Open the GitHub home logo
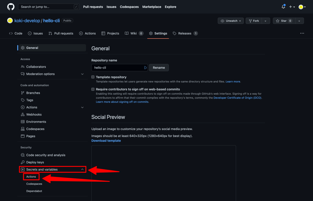Viewport: 313px width, 201px height. tap(10, 7)
